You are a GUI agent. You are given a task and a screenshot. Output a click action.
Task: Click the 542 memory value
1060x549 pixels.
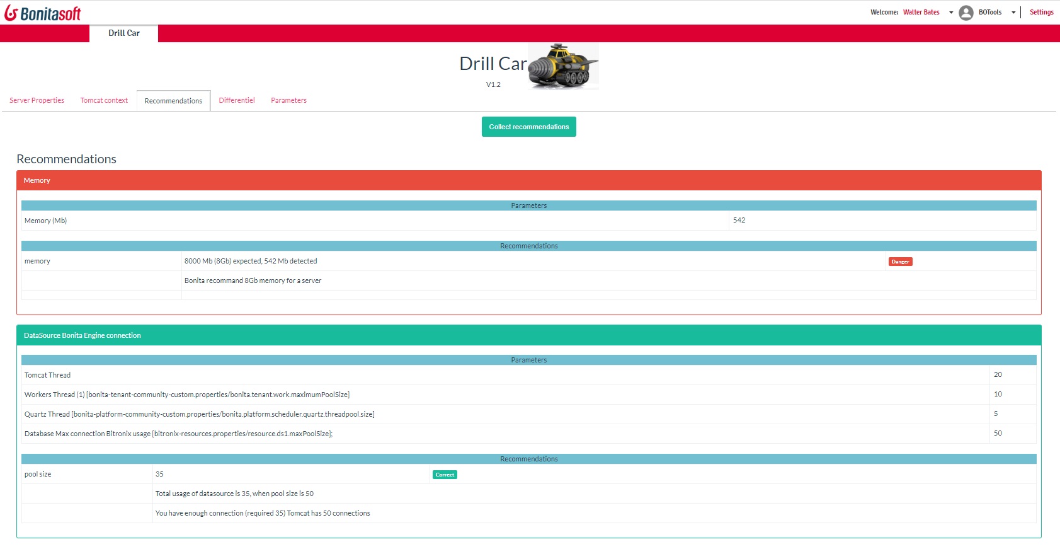point(739,220)
